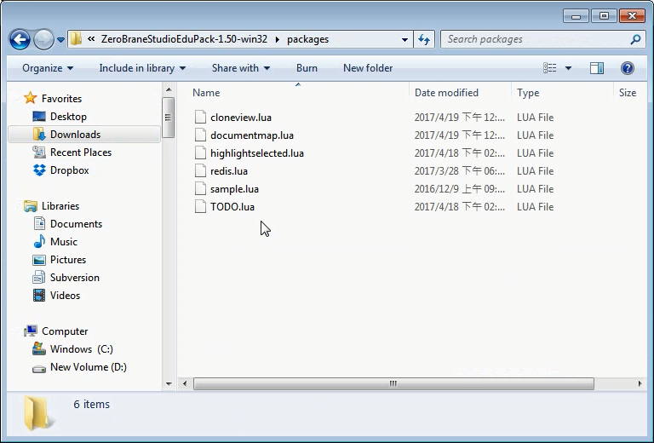Select ZeroBraneStudioEduPack-1.50-win32 in the address path

[x=184, y=39]
